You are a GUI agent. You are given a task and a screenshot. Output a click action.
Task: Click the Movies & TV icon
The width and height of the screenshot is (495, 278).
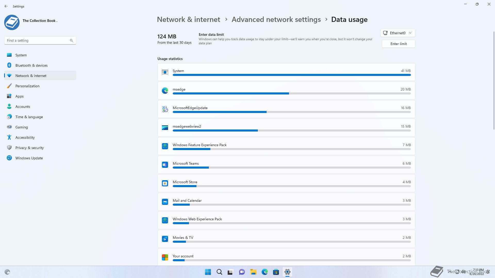[x=165, y=239]
